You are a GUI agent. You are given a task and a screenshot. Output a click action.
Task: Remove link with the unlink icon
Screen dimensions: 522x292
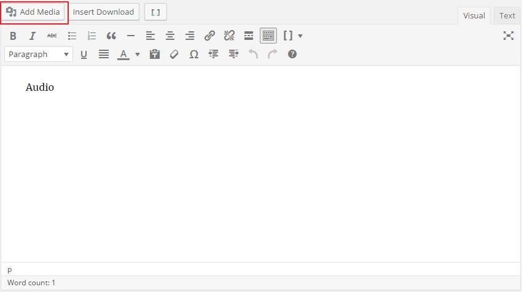point(229,36)
